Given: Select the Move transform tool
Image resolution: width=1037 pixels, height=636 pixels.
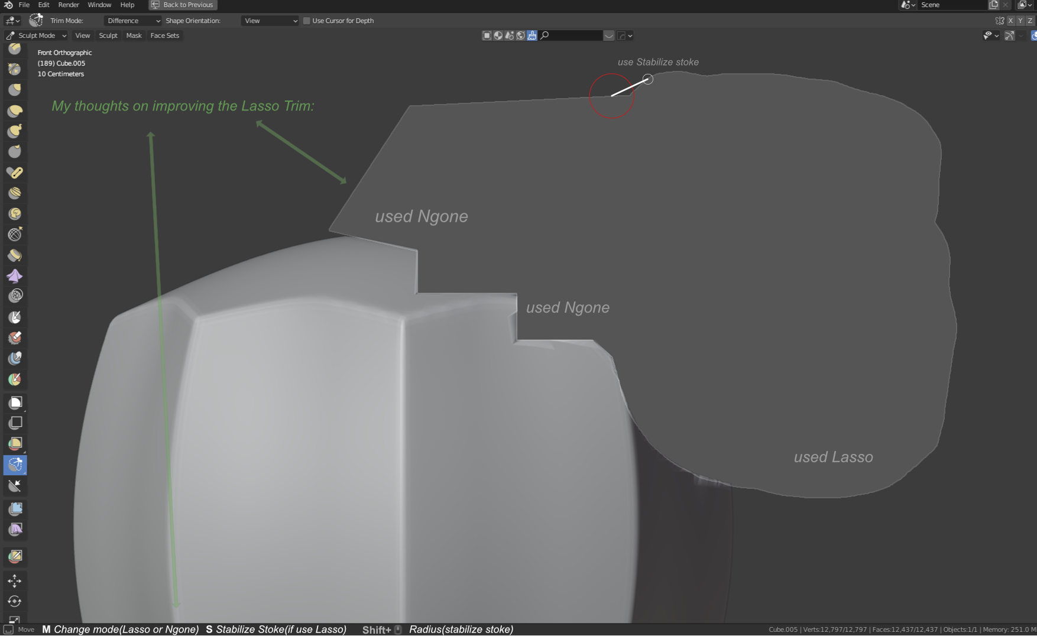Looking at the screenshot, I should (x=15, y=580).
